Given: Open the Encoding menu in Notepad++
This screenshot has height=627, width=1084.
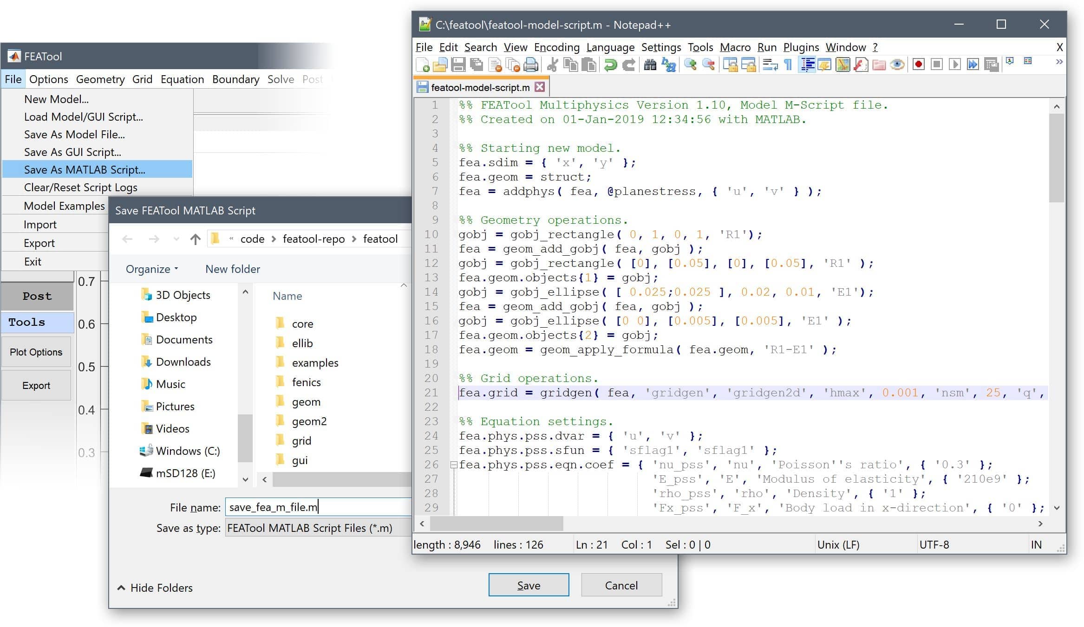Looking at the screenshot, I should [557, 47].
